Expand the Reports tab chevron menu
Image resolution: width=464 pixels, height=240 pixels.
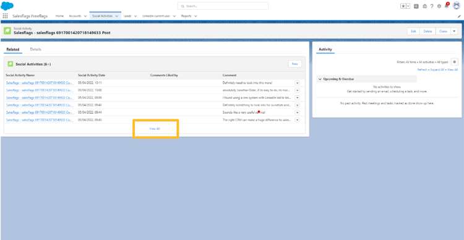tap(195, 16)
